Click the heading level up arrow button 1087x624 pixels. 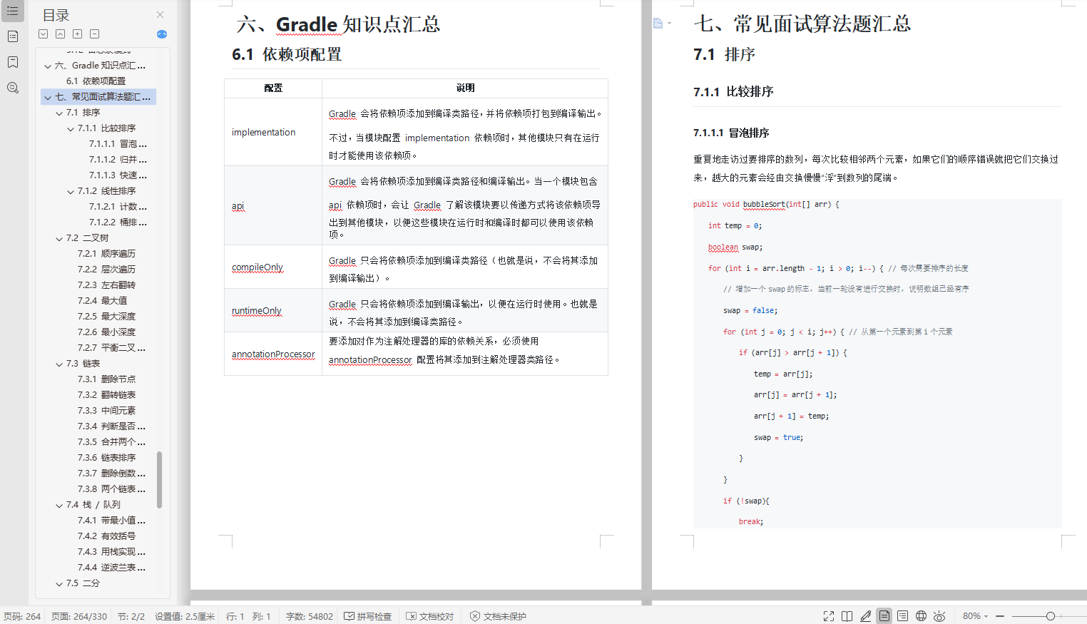coord(61,34)
